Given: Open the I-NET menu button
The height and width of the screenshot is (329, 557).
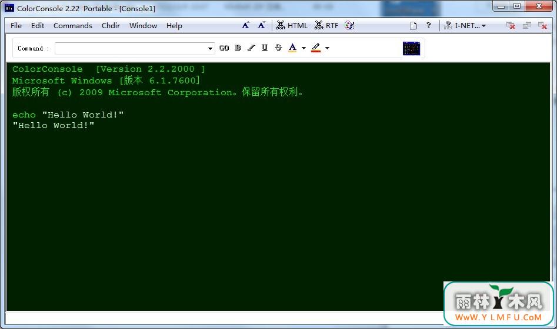Looking at the screenshot, I should pos(465,25).
